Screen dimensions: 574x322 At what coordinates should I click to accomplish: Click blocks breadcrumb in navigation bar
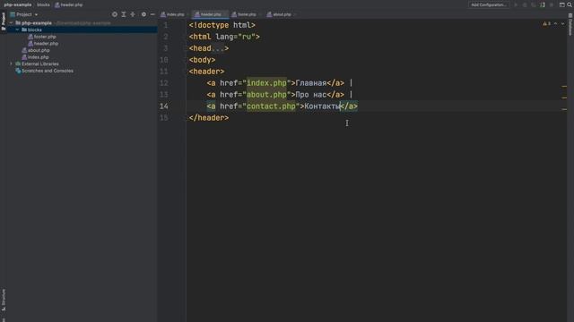pos(43,4)
